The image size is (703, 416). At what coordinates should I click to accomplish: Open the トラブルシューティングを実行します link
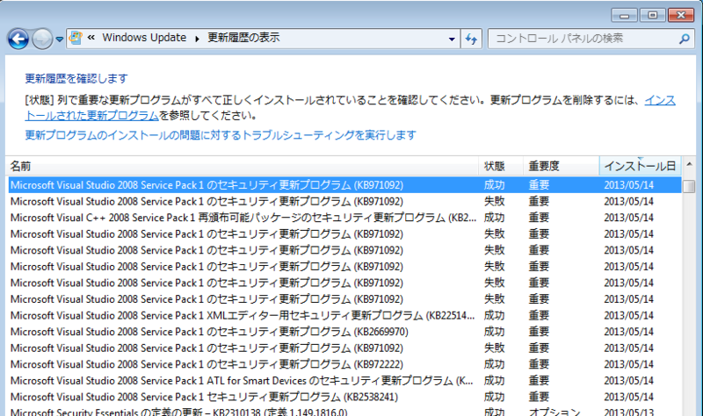[x=221, y=135]
